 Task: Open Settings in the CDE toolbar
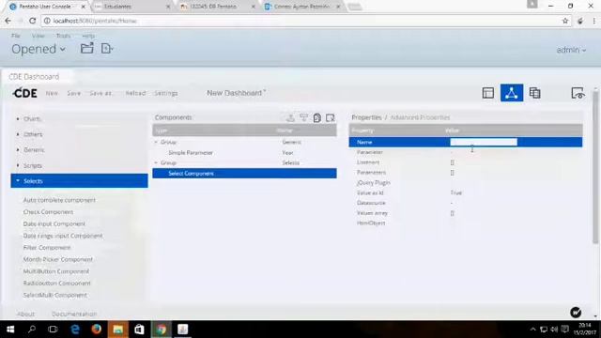(x=166, y=93)
